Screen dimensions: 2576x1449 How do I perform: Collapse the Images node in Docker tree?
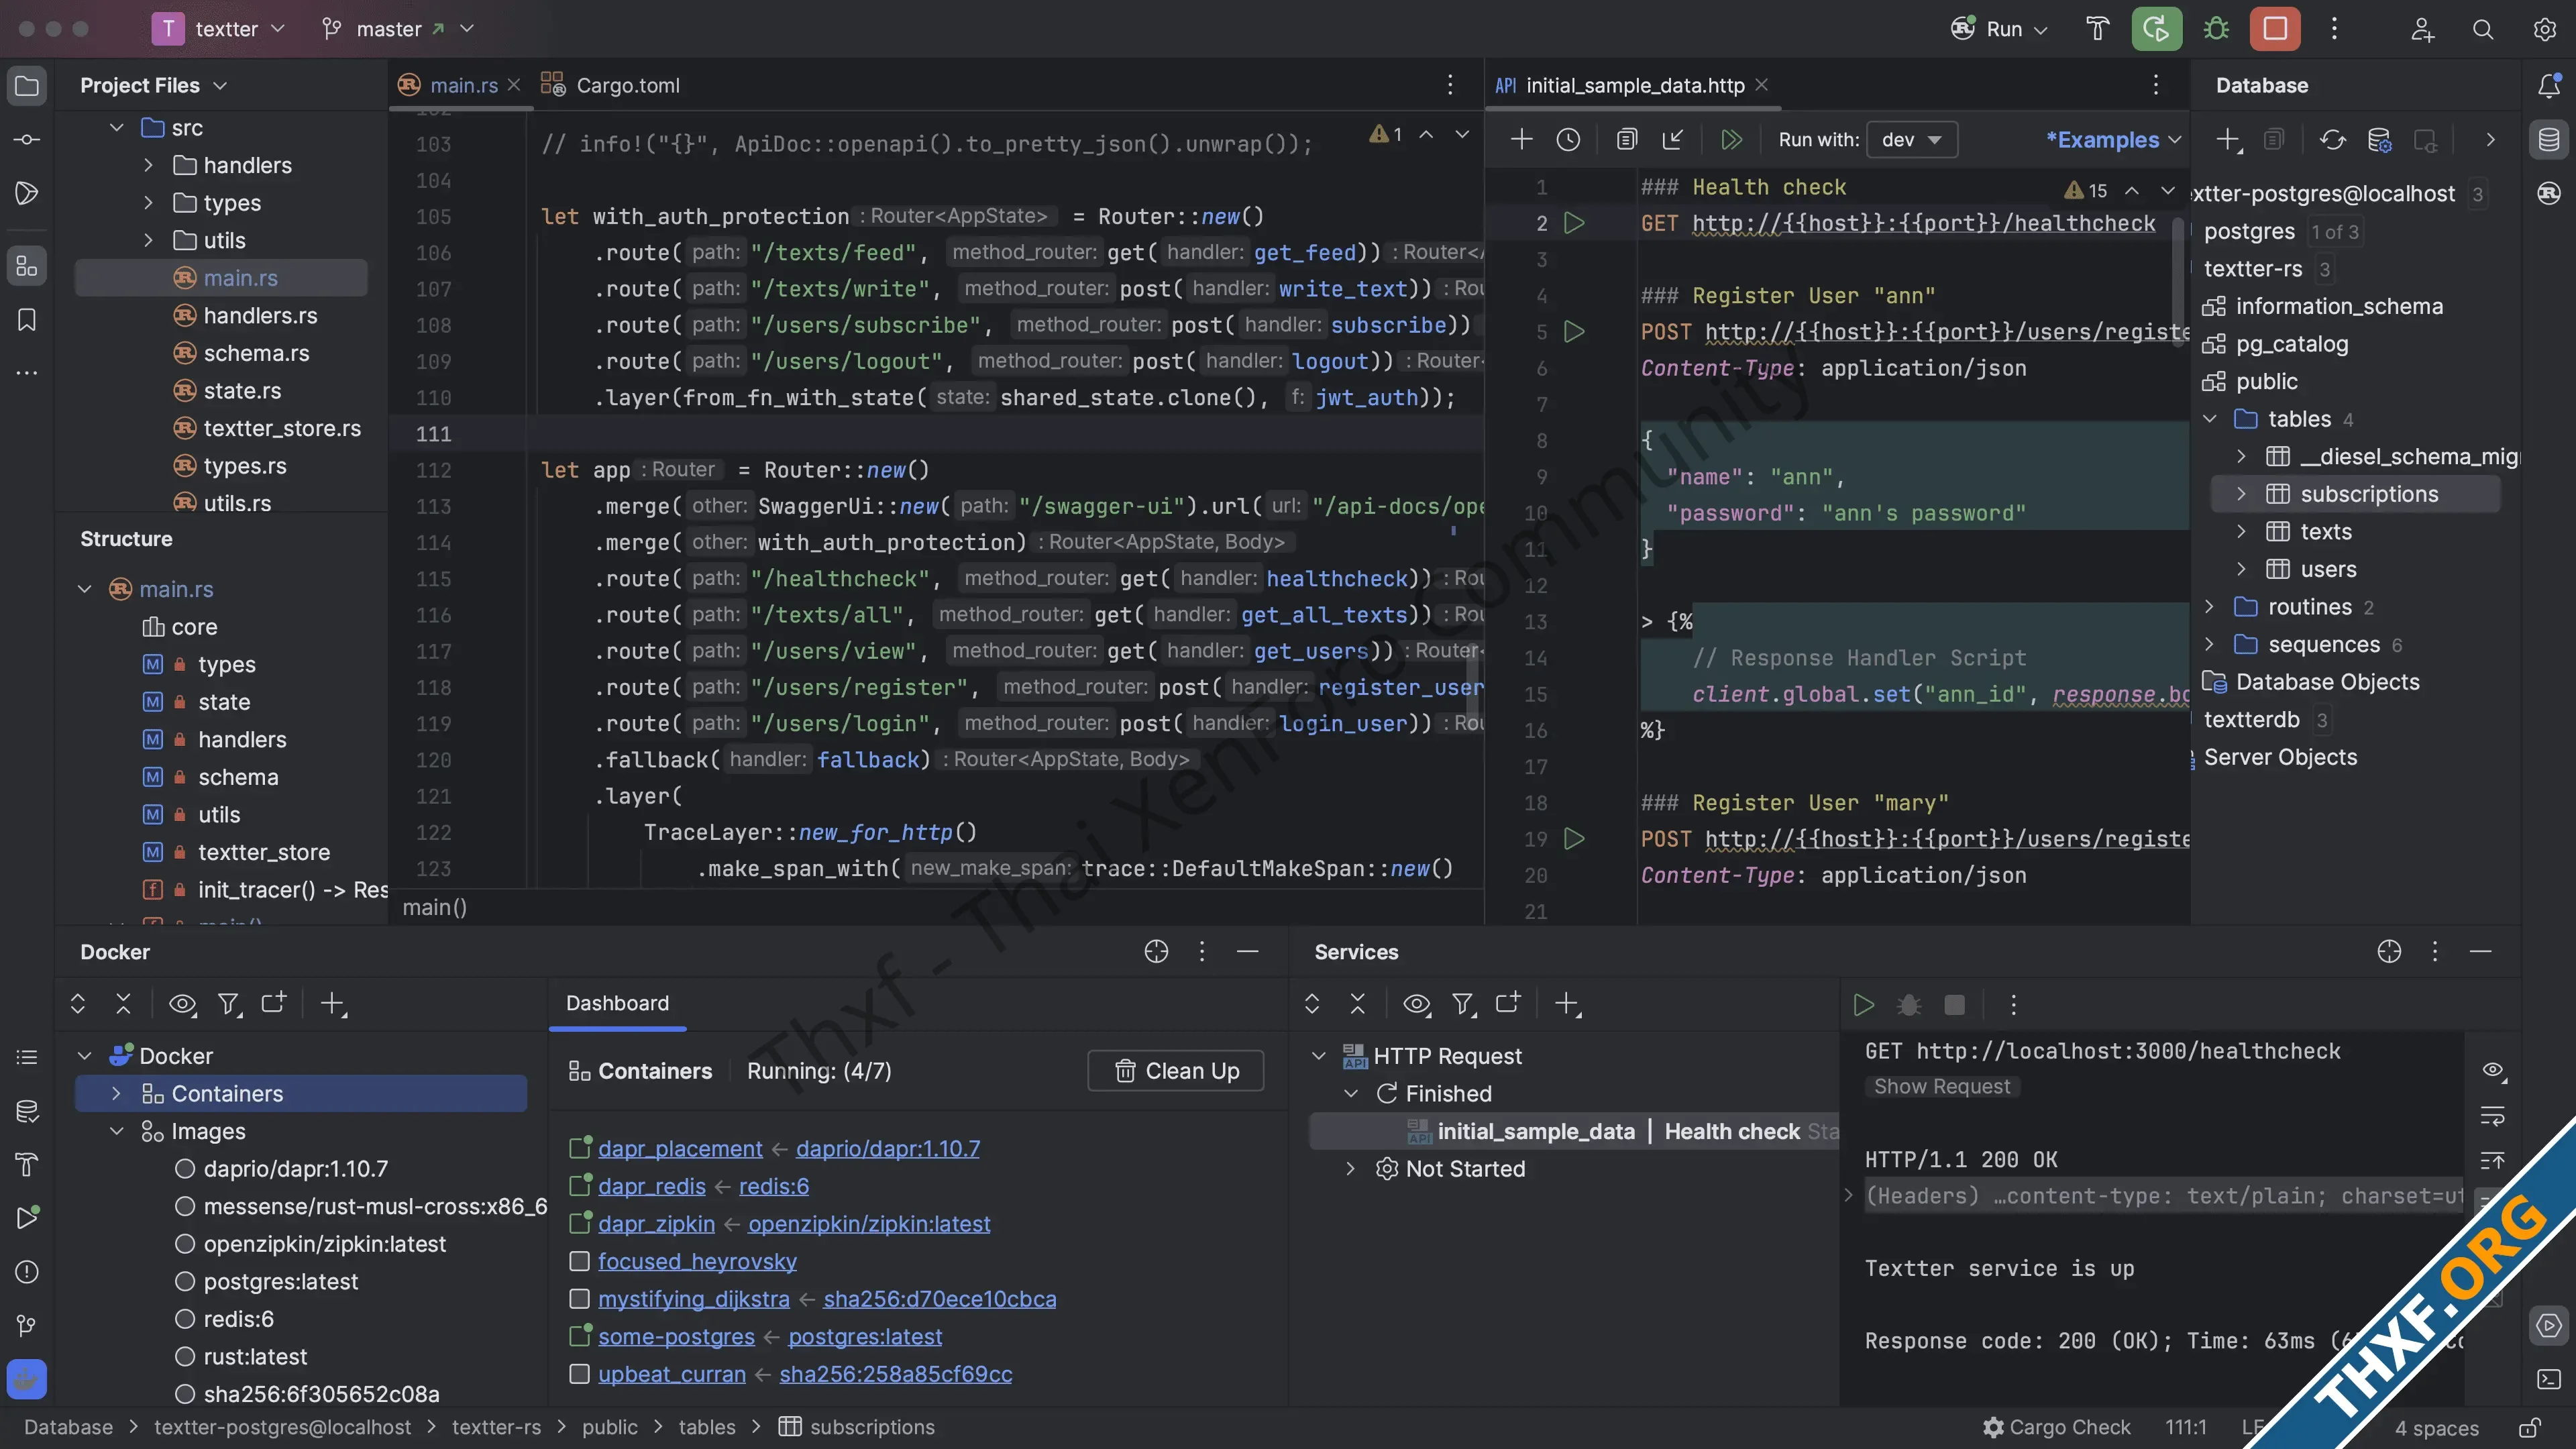click(x=117, y=1131)
